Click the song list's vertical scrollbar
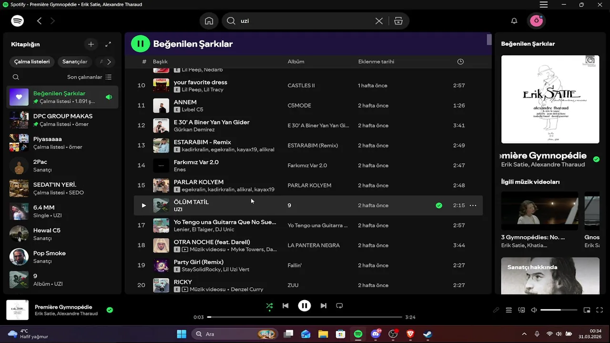 point(489,40)
